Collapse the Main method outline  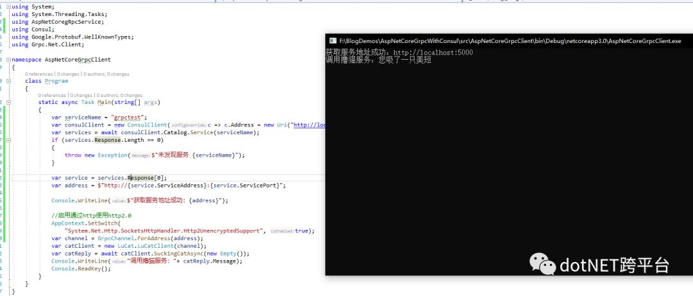(8, 102)
